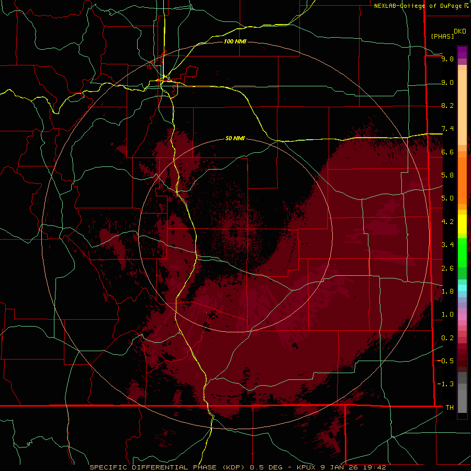
Task: Click the "DKD" label above the color scale
Action: [460, 31]
